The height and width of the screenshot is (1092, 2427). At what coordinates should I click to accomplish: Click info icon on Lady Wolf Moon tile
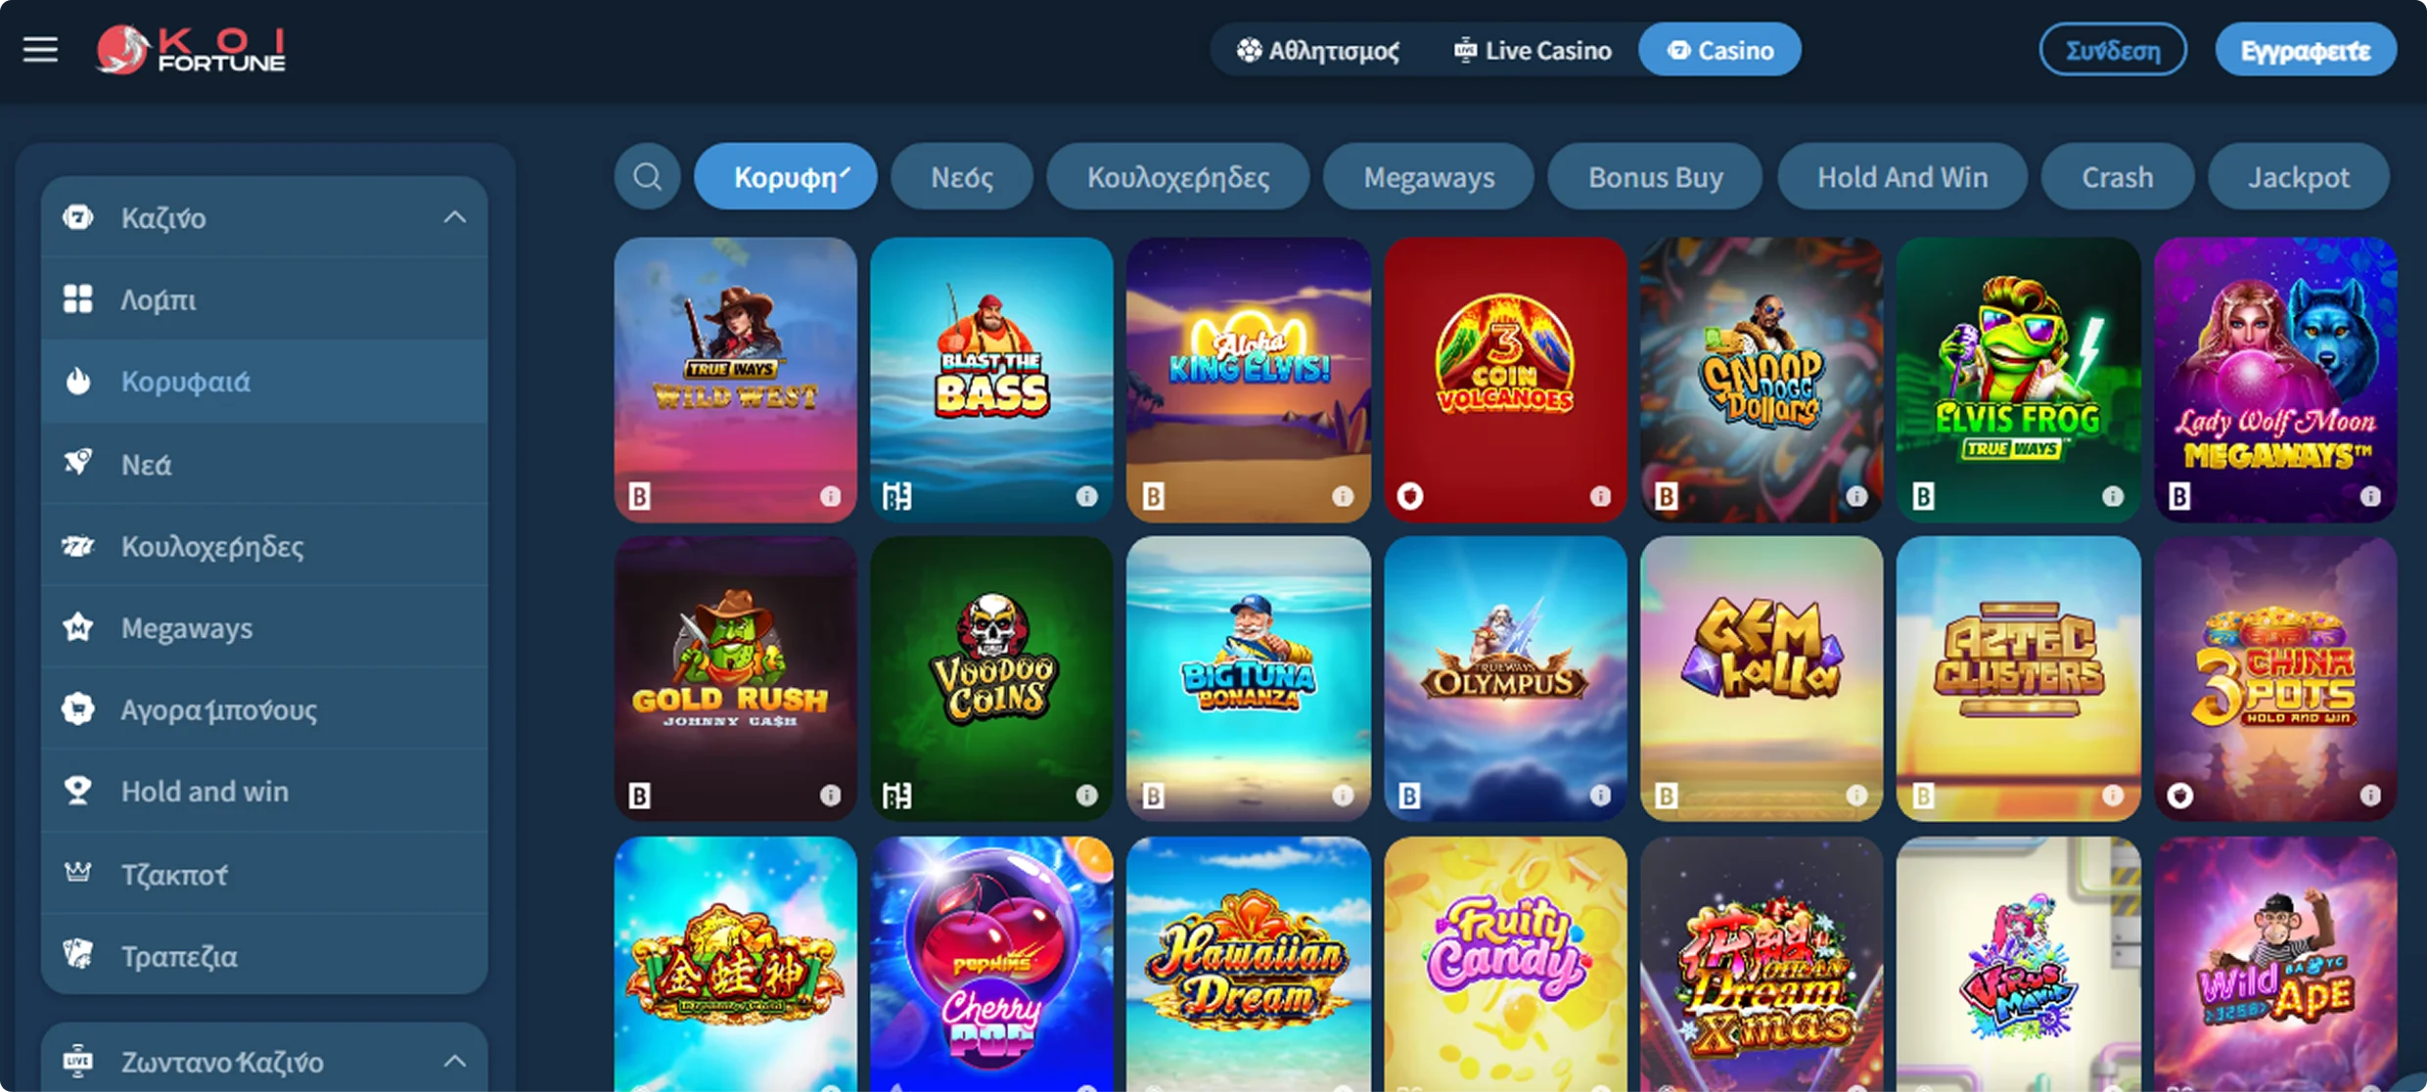tap(2369, 497)
